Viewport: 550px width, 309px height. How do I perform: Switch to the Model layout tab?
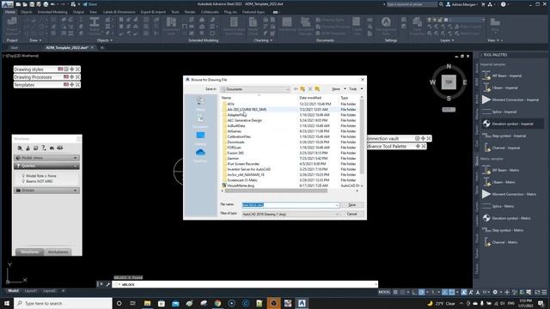(x=14, y=291)
